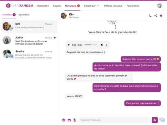
Task: Attach an image with the picture icon
Action: pos(69,120)
